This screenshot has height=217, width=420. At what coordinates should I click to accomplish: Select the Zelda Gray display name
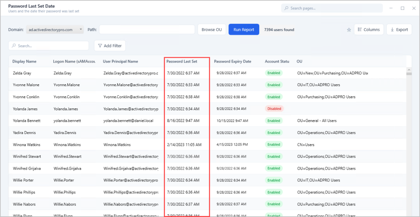coord(22,73)
